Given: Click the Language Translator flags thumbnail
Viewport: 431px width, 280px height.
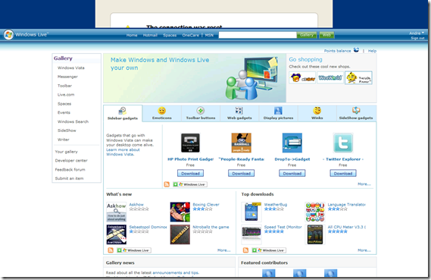Looking at the screenshot, I should (x=315, y=212).
